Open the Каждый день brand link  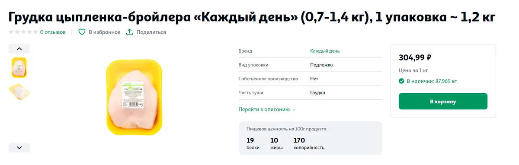point(325,51)
